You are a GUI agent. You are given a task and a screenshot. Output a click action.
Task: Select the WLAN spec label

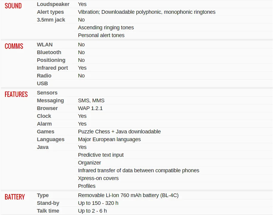pyautogui.click(x=45, y=45)
